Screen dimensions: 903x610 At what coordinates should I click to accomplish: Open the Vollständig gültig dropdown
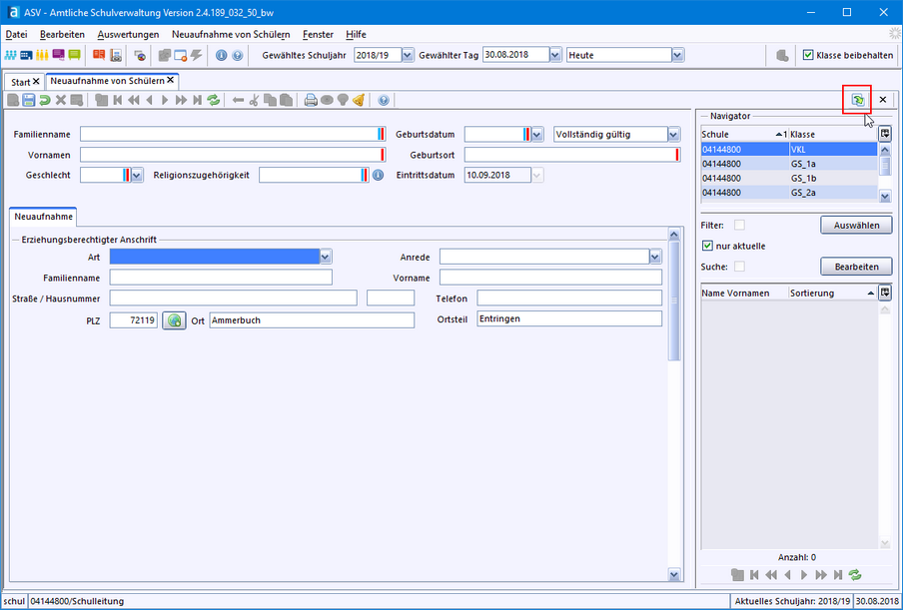[673, 134]
